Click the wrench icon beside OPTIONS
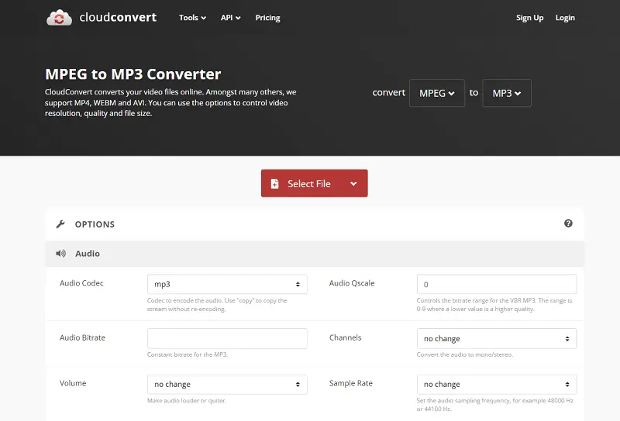Viewport: 620px width, 421px height. [60, 224]
